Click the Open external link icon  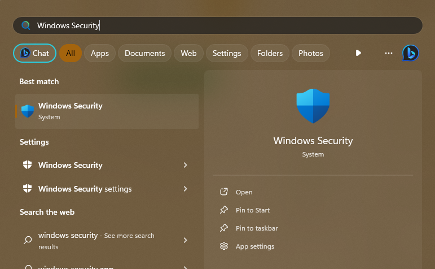(224, 192)
